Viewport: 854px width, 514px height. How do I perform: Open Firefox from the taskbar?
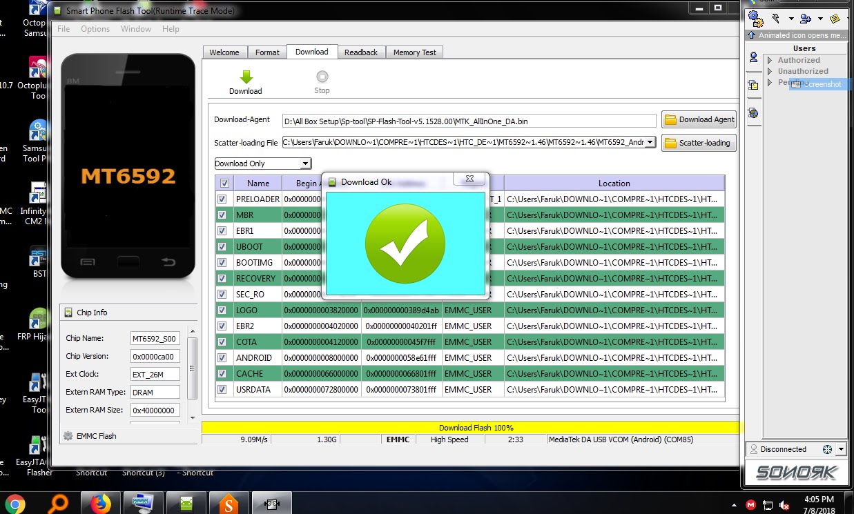point(101,504)
